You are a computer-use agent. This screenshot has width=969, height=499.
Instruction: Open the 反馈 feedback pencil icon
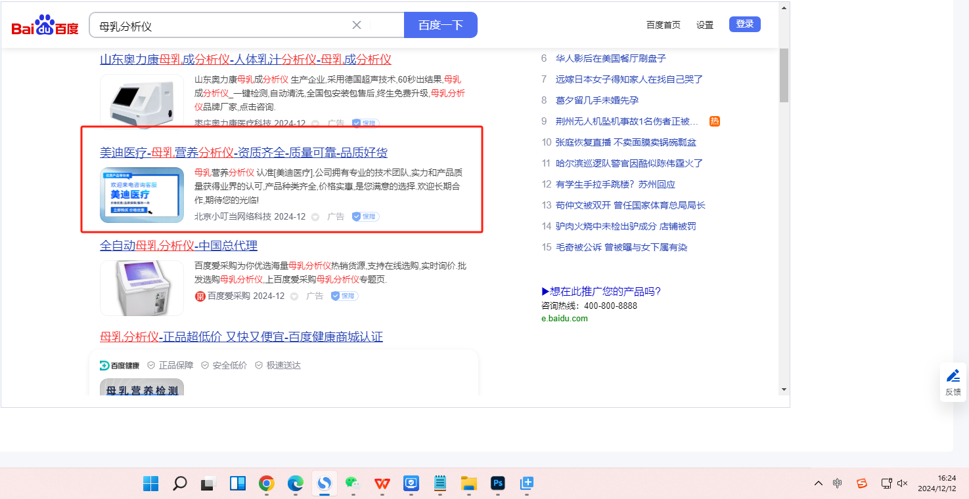pyautogui.click(x=953, y=376)
